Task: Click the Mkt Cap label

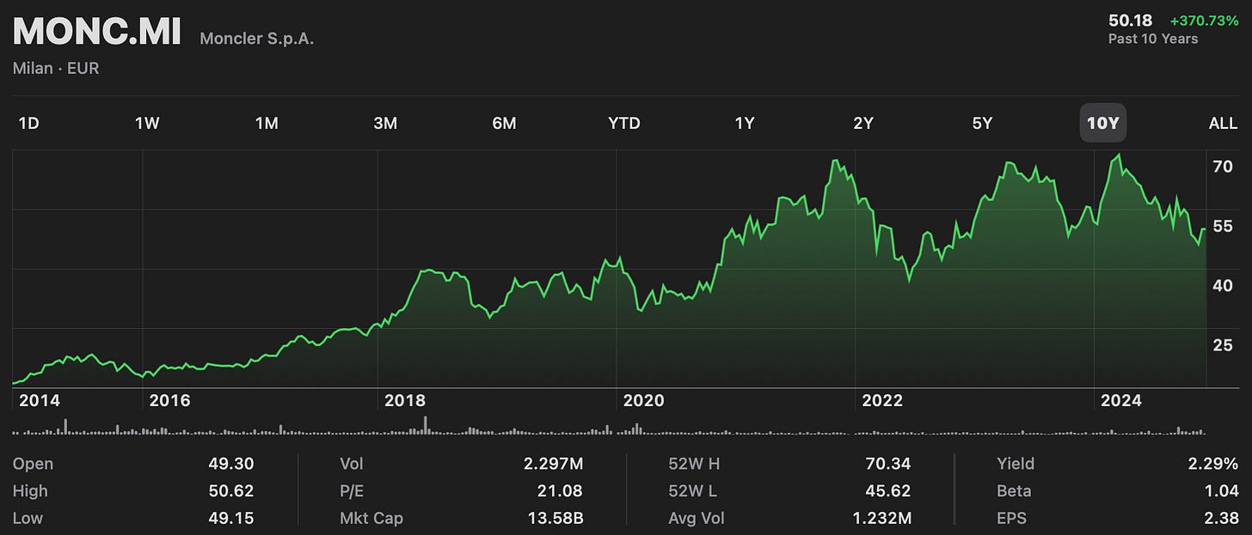Action: pos(371,519)
